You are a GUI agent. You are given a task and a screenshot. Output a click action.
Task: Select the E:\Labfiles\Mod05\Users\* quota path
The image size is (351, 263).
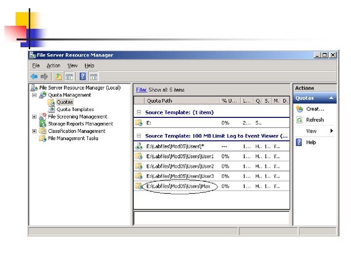[x=175, y=146]
